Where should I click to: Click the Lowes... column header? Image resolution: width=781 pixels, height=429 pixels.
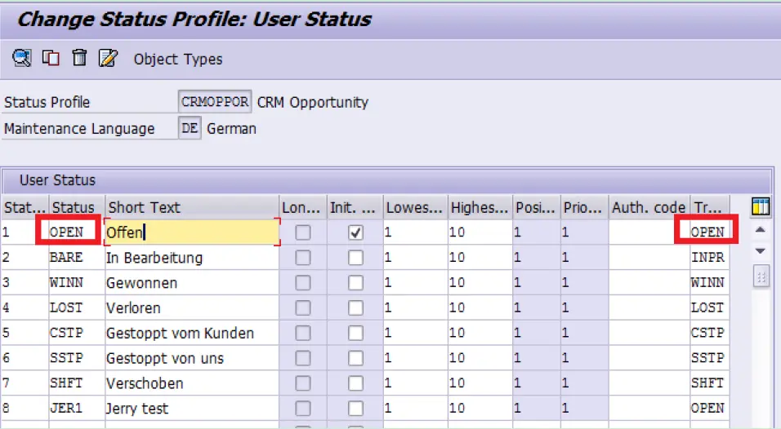[415, 207]
